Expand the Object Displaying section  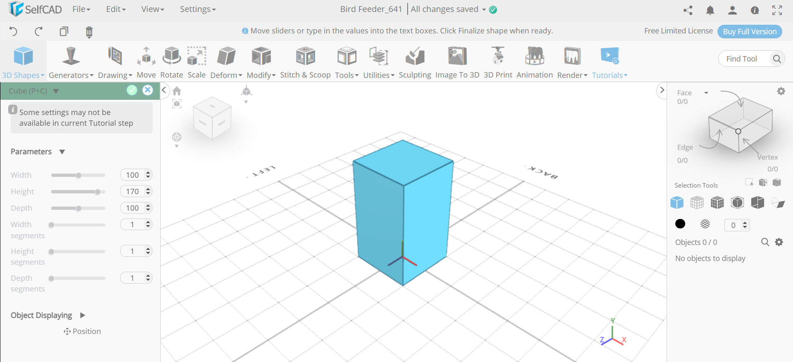(x=82, y=315)
